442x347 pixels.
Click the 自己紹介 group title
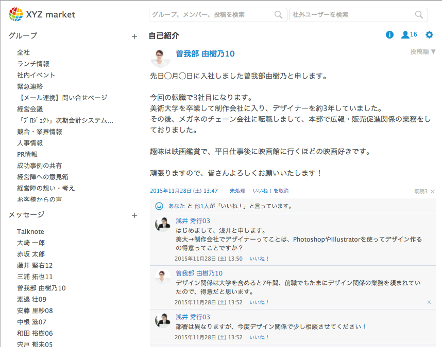164,35
